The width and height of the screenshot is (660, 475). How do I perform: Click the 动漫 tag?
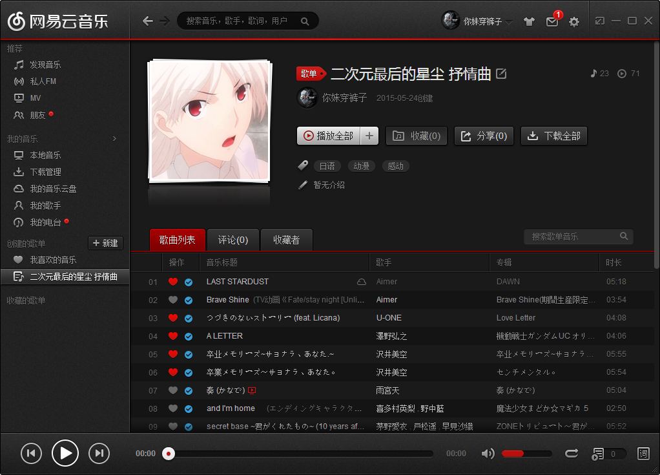(x=362, y=166)
